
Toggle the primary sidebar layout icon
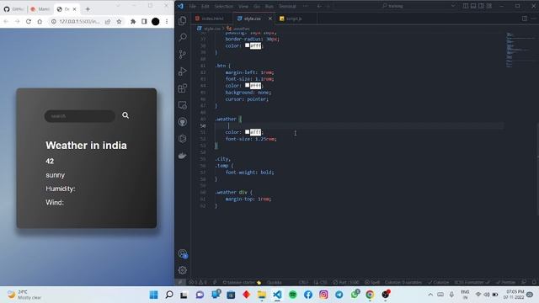pos(466,6)
